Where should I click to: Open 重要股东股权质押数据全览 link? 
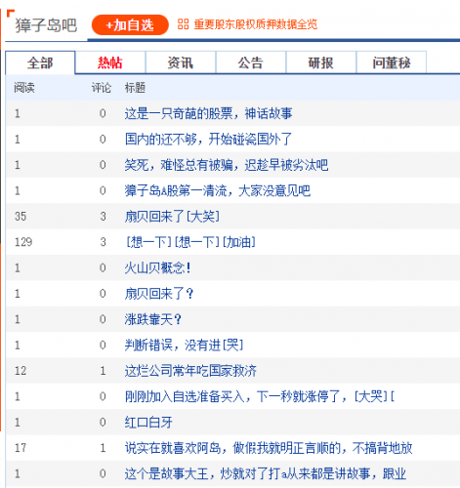[x=256, y=24]
